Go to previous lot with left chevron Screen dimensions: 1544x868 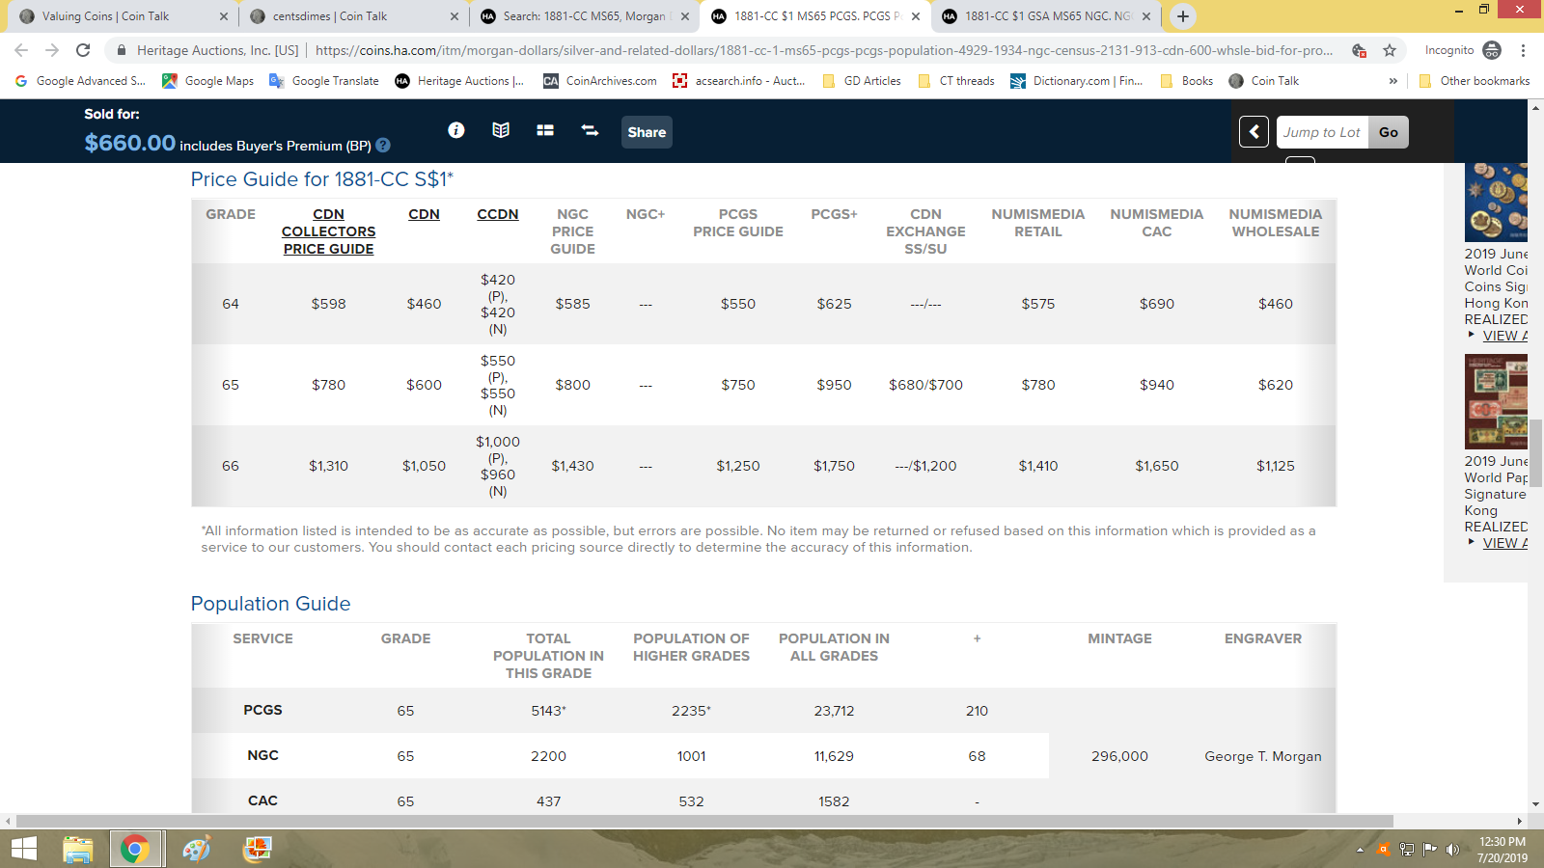tap(1254, 132)
